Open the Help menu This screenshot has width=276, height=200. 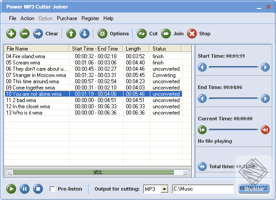tap(108, 18)
